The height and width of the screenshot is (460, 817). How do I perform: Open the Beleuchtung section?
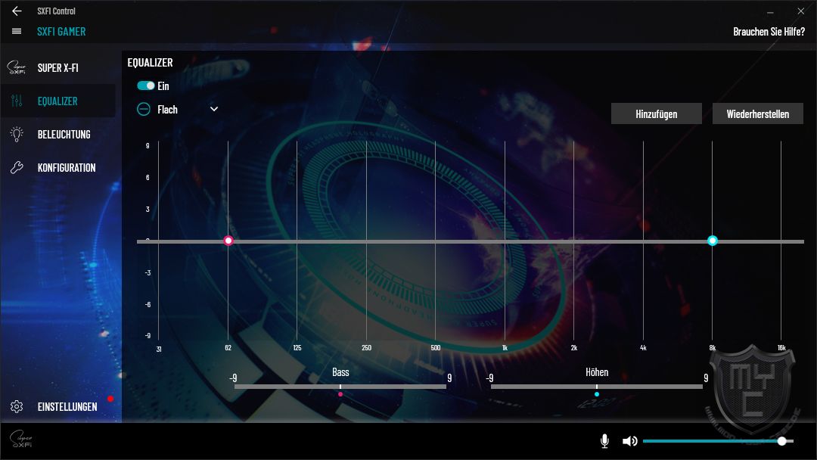click(x=57, y=135)
